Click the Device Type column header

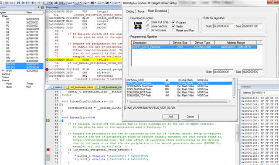(x=202, y=43)
